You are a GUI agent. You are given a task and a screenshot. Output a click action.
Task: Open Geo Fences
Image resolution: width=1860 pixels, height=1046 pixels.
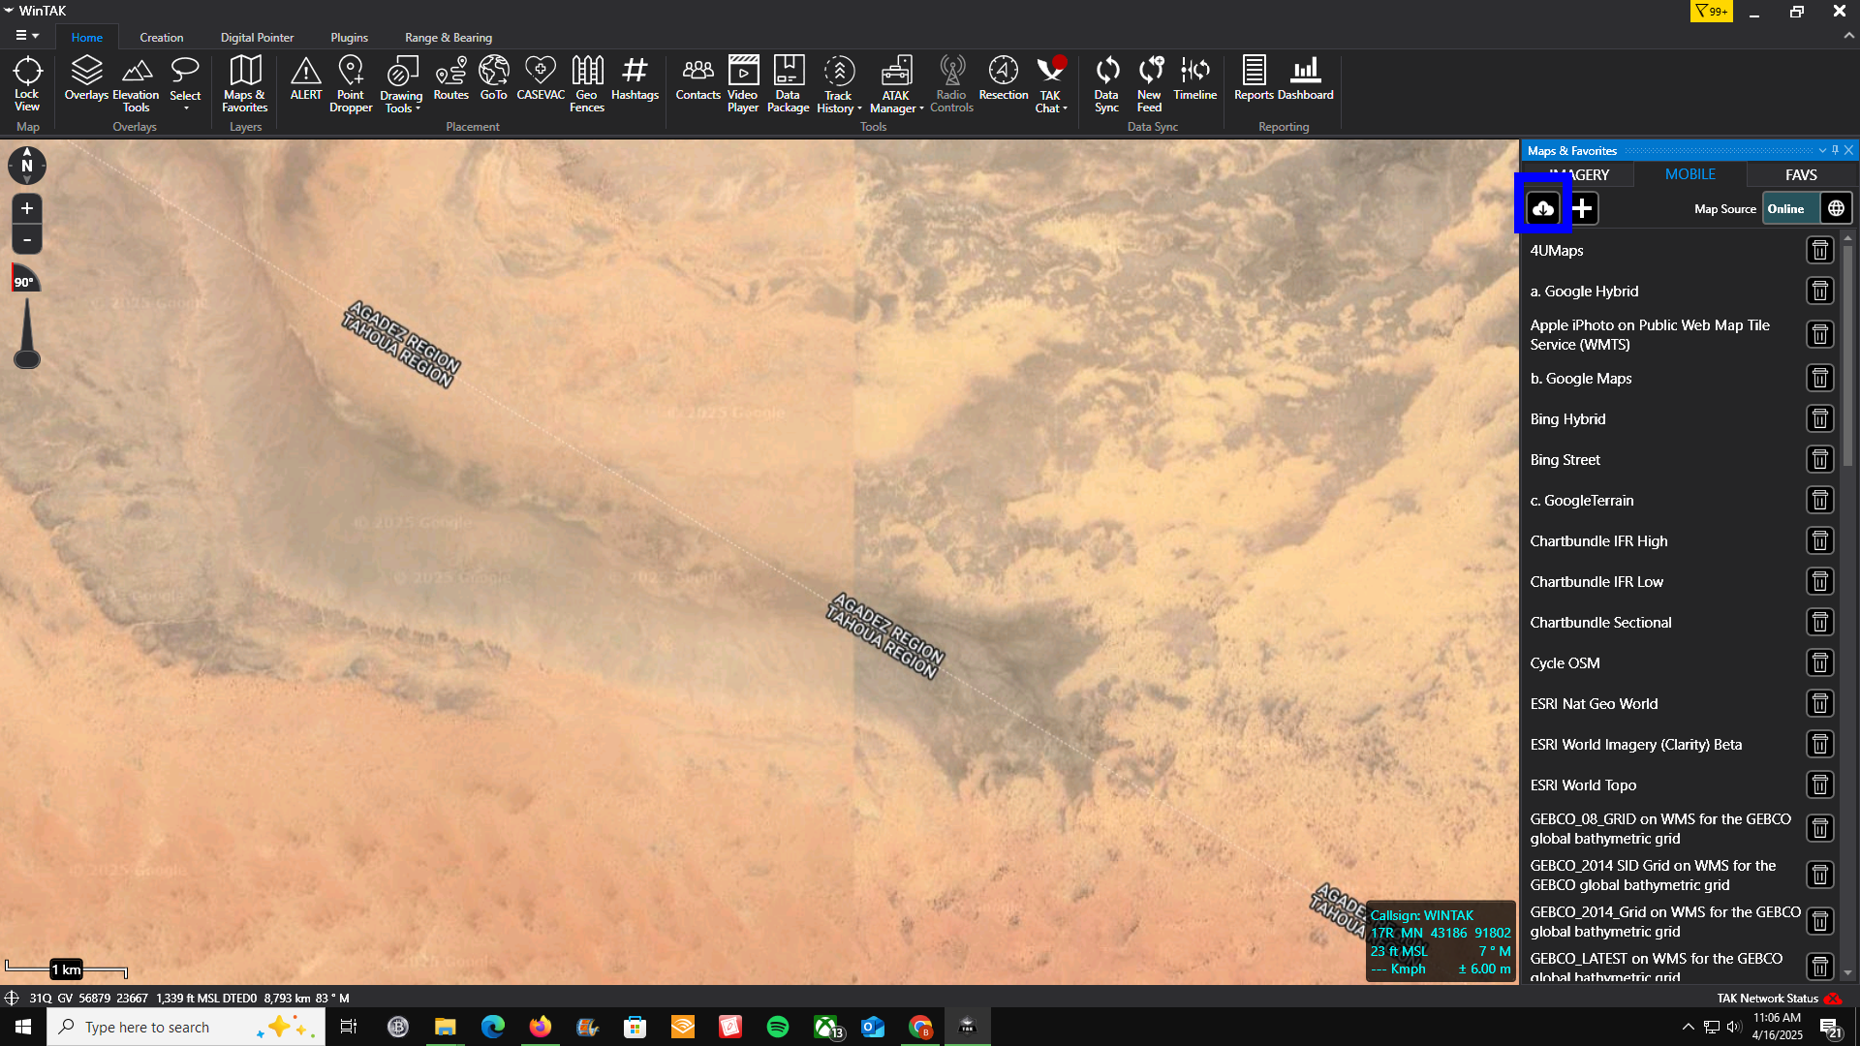click(x=587, y=84)
